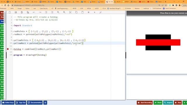Reload the page with browser refresh icon
The image size is (187, 105).
(x=5, y=5)
